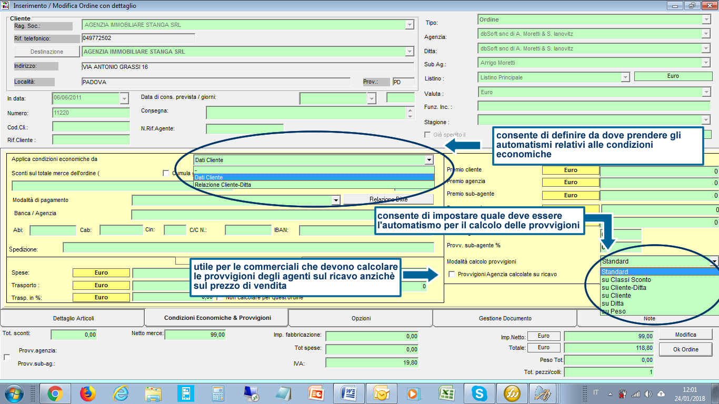Screen dimensions: 719x404
Task: Tick the checkbox beside Provv.agenzia
Action: [x=7, y=357]
